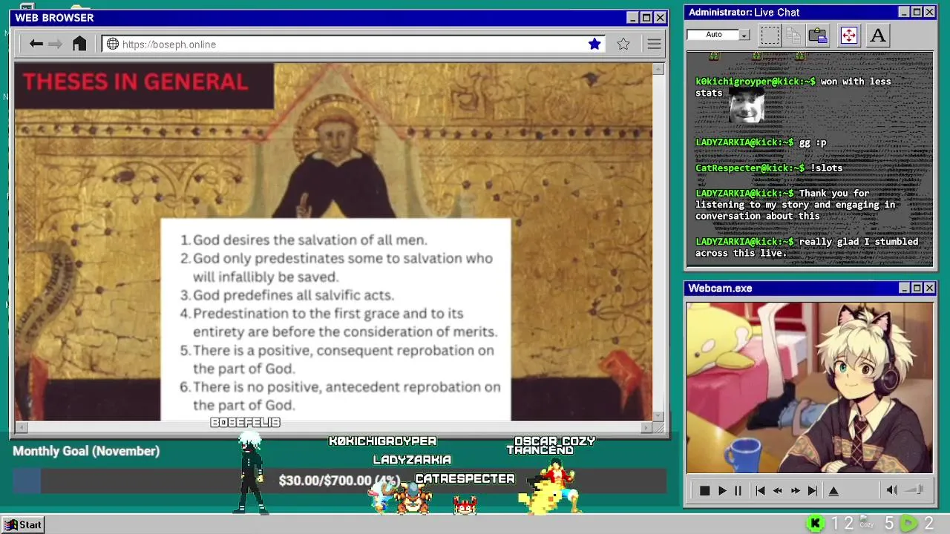The image size is (950, 534).
Task: Click the browser horizontal scrollbar left arrow
Action: click(21, 427)
